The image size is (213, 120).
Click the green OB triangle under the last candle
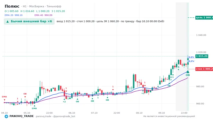[188, 72]
